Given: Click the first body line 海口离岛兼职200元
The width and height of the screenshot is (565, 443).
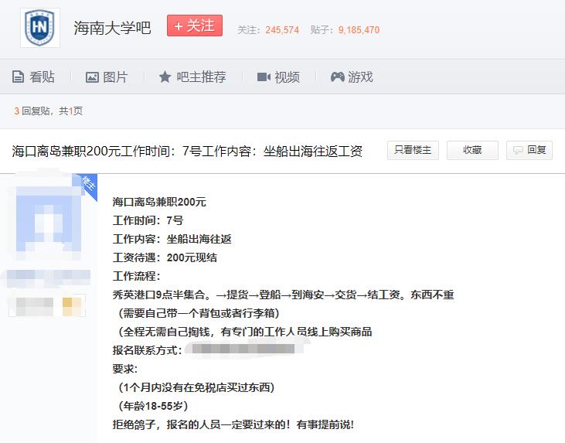Looking at the screenshot, I should (x=159, y=202).
